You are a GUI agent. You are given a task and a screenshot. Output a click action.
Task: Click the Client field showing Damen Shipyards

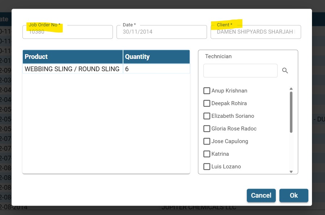[x=256, y=32]
